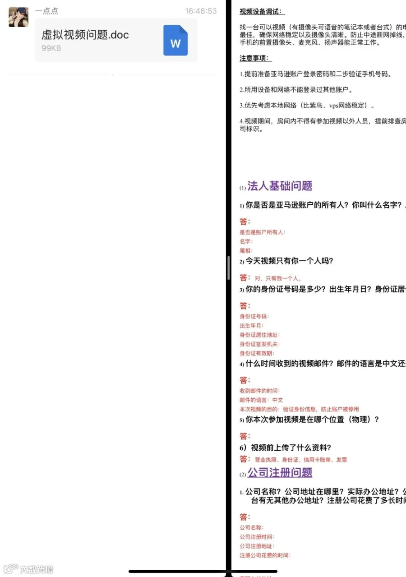
Task: Click the 公司名称 answer line
Action: [251, 527]
